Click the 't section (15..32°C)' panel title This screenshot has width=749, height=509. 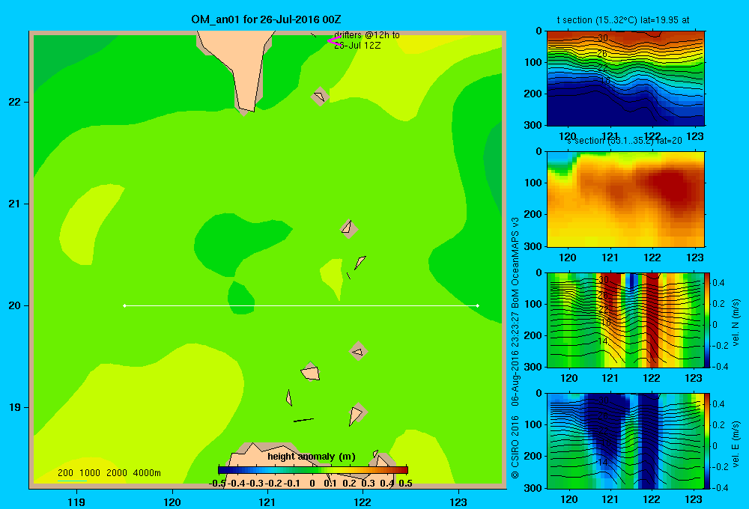point(623,20)
